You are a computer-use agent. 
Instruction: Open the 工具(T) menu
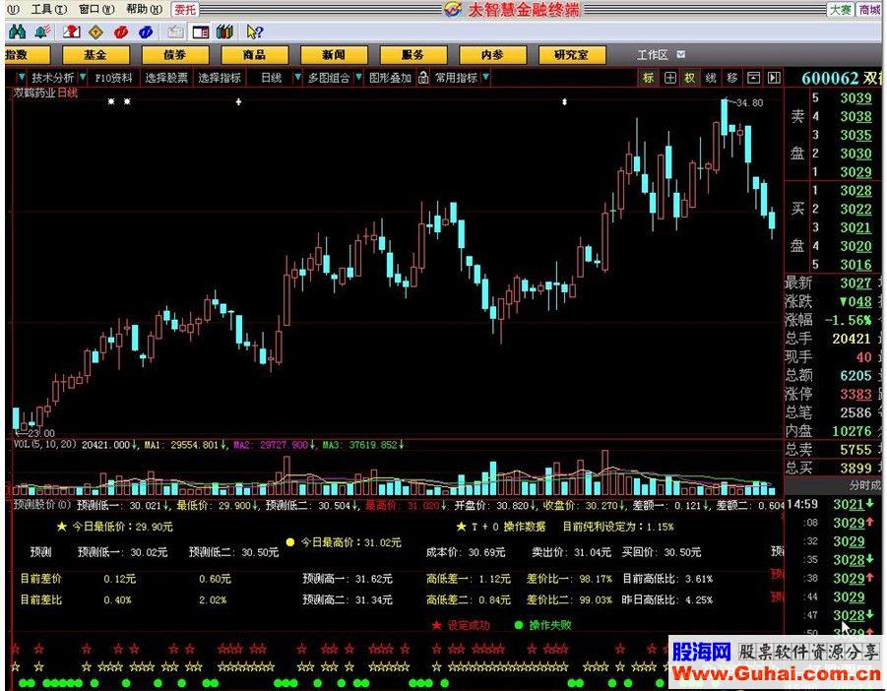coord(49,10)
